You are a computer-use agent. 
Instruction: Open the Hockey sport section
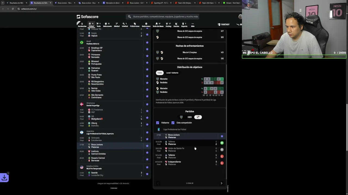coord(168,25)
